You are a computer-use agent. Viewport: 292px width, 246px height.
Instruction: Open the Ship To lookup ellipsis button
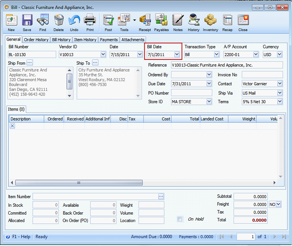click(x=95, y=63)
